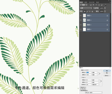The image size is (112, 94).
Task: Toggle the Scale Styles checkbox
Action: [80, 87]
